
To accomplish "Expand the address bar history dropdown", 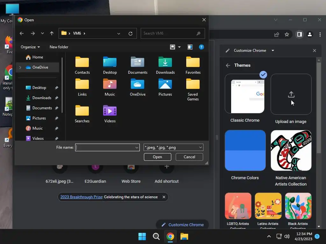I will point(119,34).
